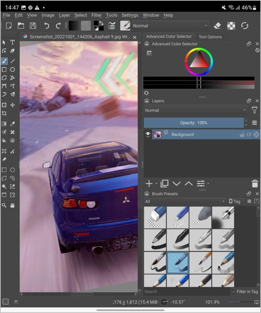Open the Filter menu
This screenshot has width=261, height=313.
point(97,15)
